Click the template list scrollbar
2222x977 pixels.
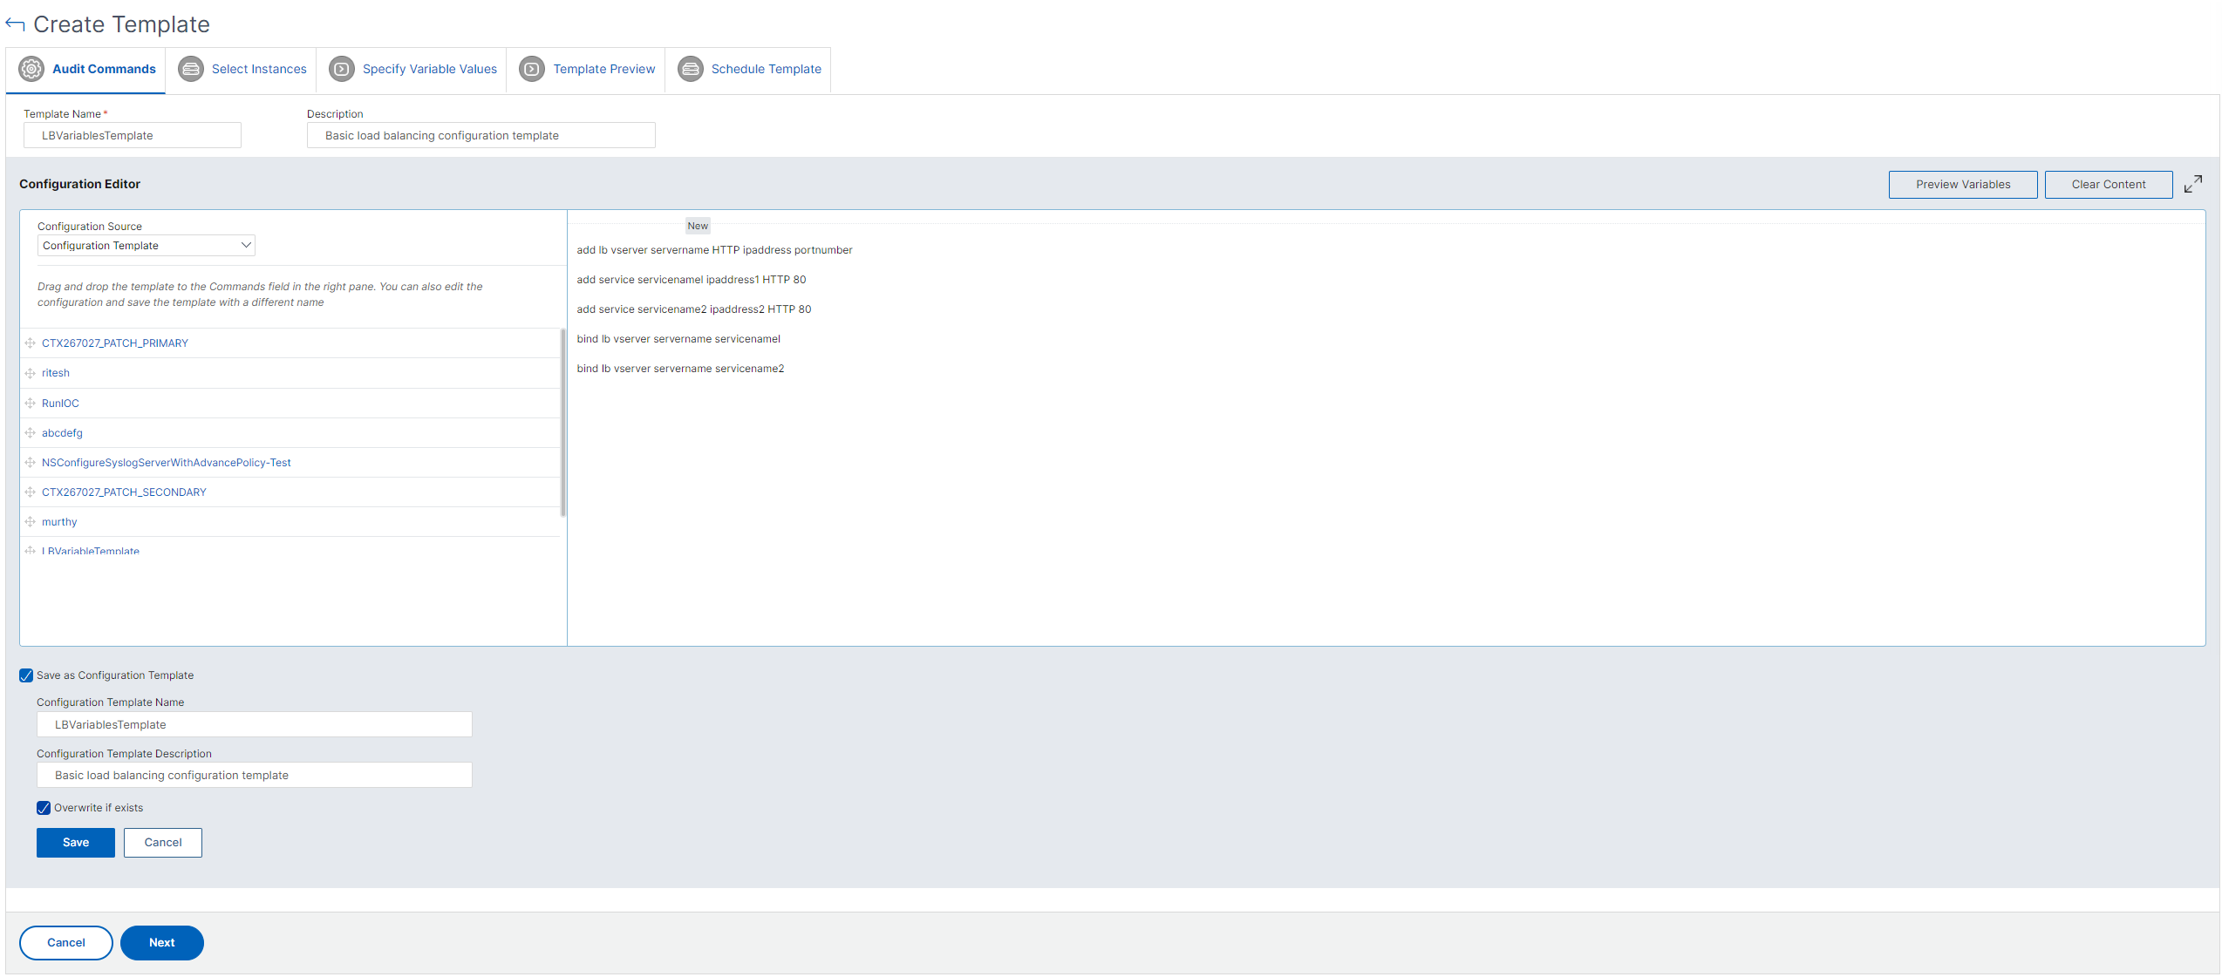563,423
